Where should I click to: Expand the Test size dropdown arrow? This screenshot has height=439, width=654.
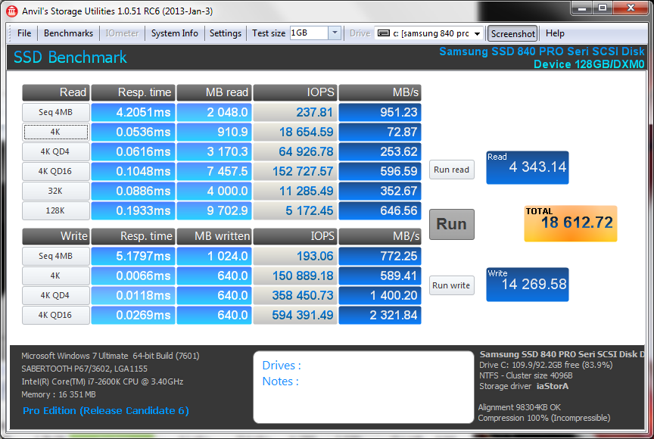coord(335,33)
